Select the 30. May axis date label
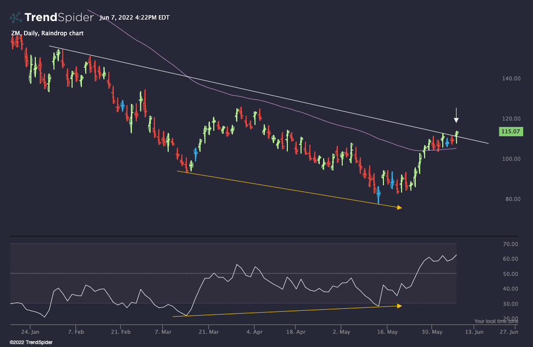 [x=431, y=332]
